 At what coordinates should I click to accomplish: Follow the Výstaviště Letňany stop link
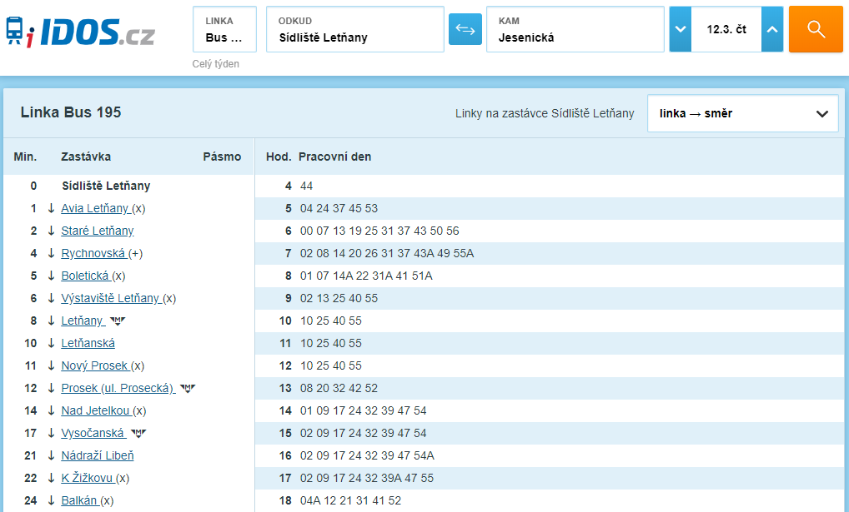tap(110, 298)
